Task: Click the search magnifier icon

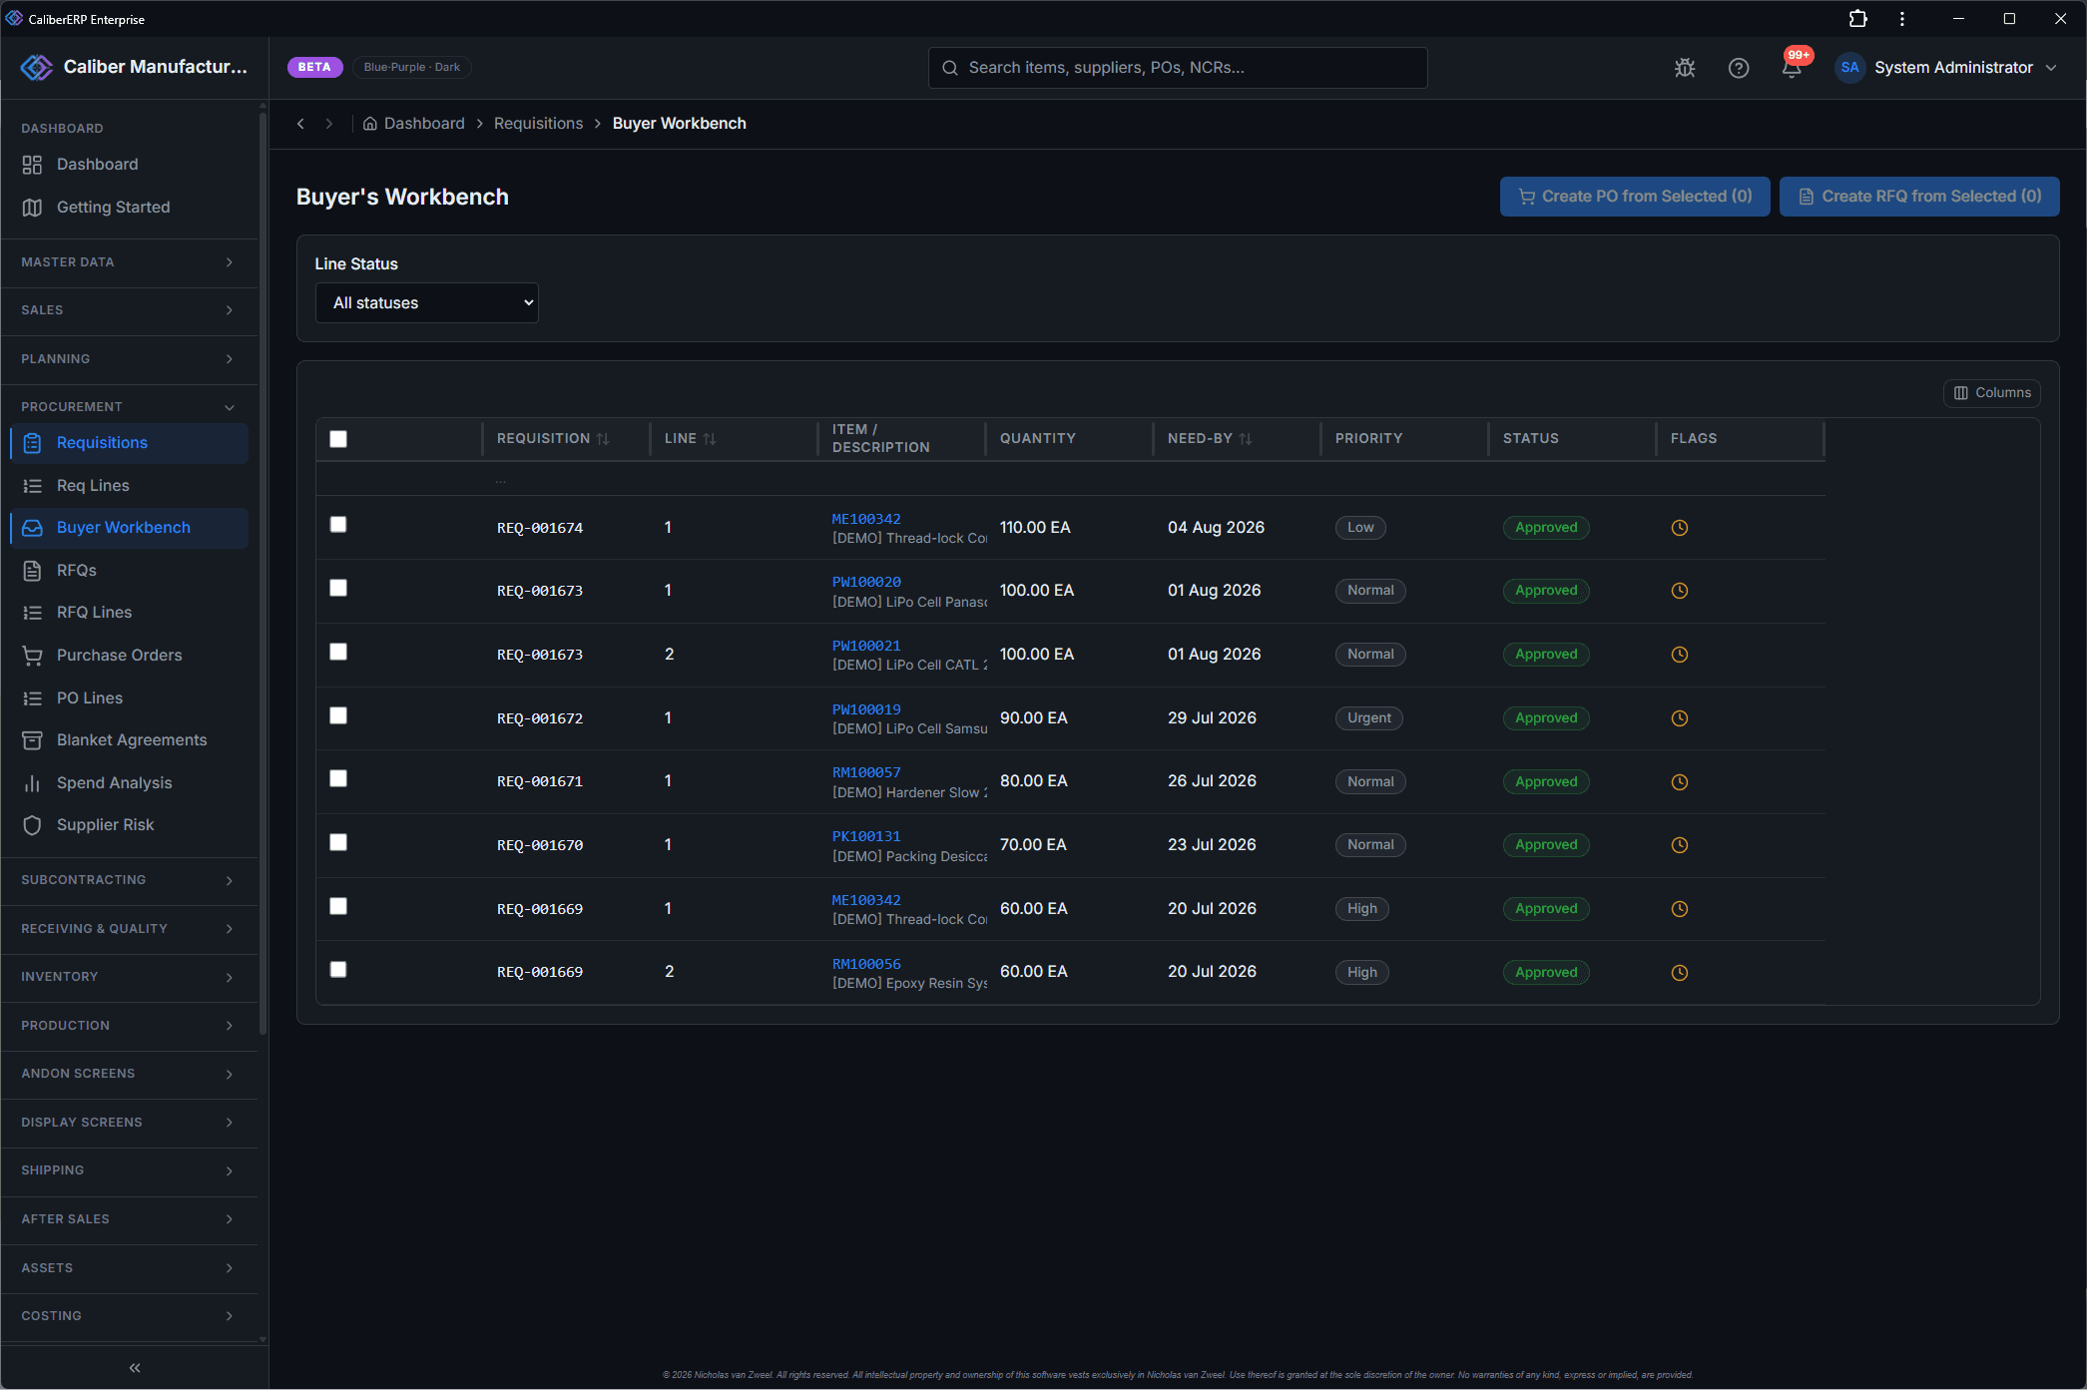Action: coord(950,68)
